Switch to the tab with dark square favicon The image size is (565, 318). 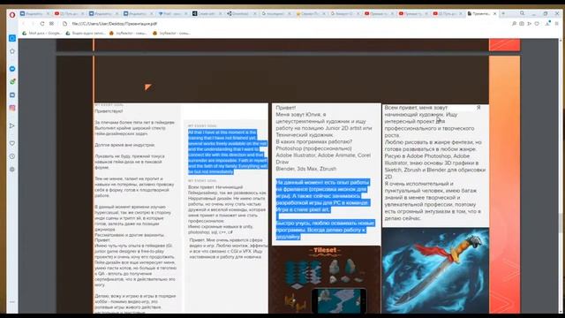[207, 14]
